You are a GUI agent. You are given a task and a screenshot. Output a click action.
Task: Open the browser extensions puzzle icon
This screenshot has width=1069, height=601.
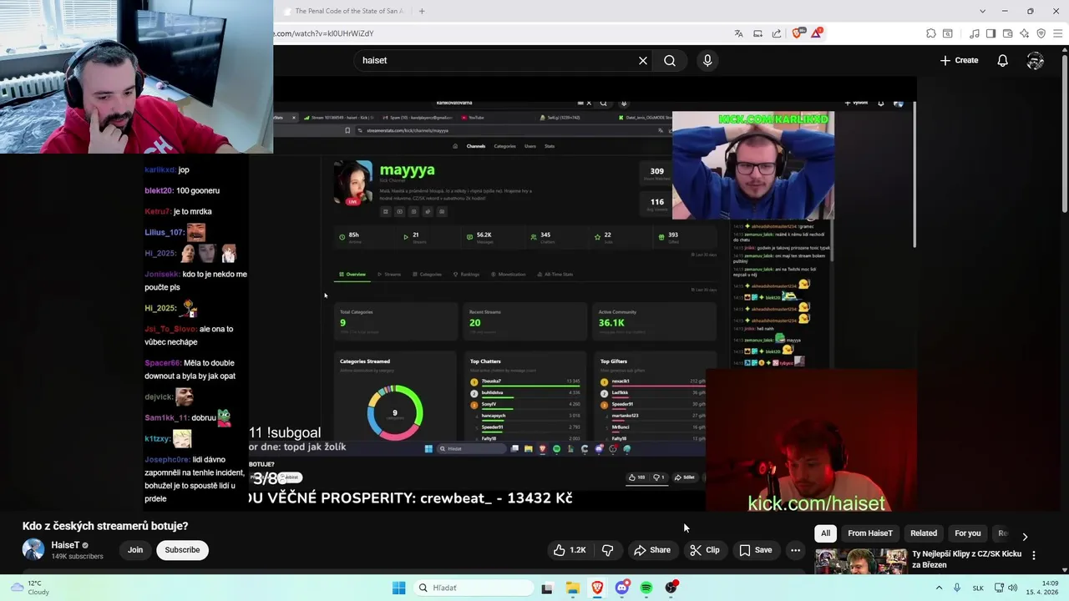pyautogui.click(x=931, y=33)
